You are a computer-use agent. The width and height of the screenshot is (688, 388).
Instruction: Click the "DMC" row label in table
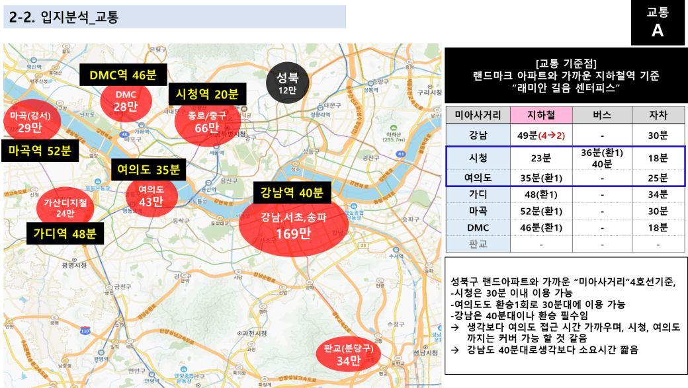click(x=478, y=227)
